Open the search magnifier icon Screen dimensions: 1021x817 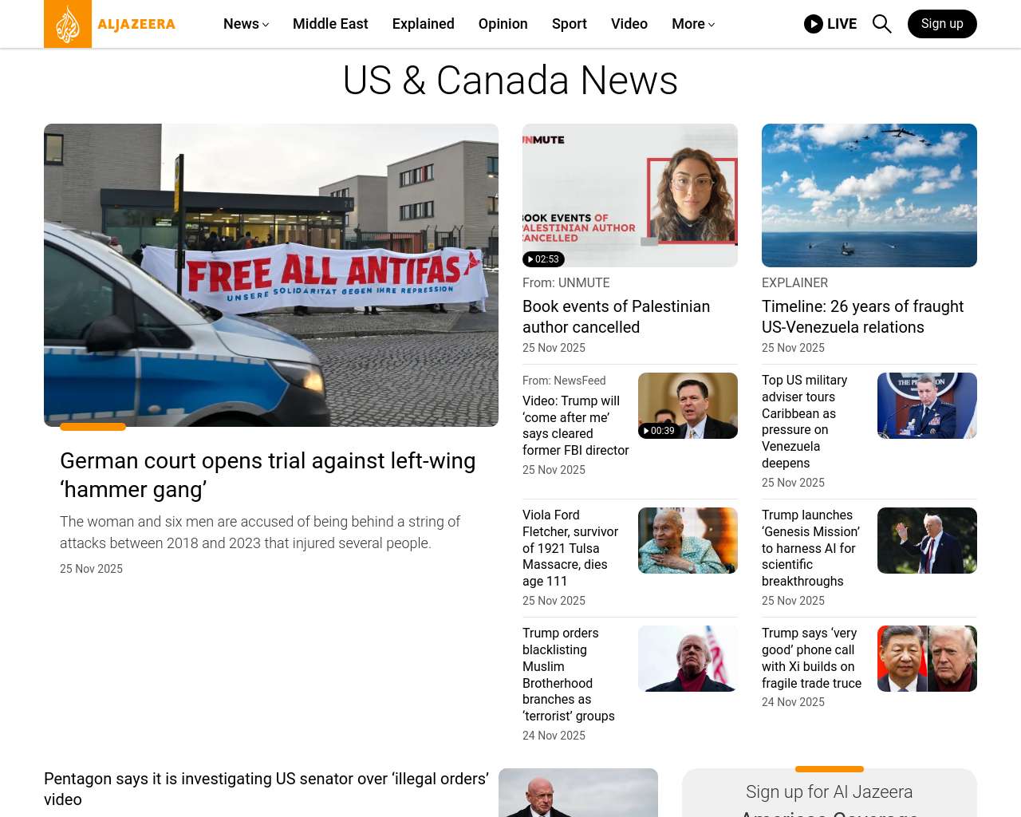pyautogui.click(x=881, y=24)
